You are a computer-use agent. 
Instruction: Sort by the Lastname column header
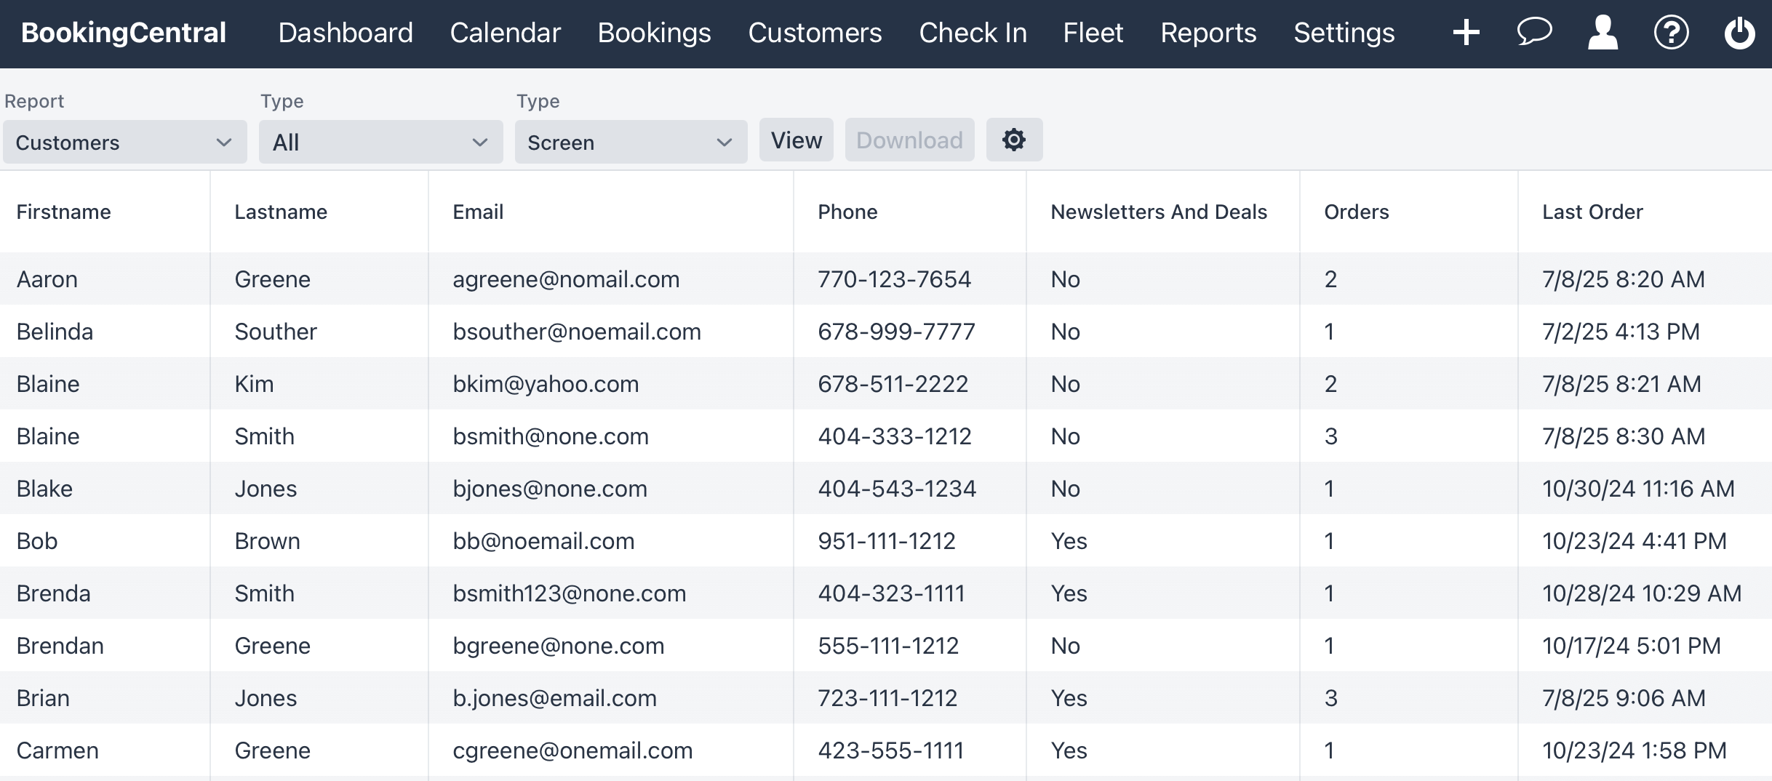(x=281, y=212)
